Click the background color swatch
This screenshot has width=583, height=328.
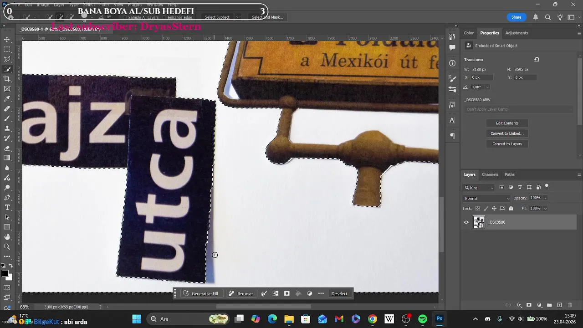pos(9,277)
